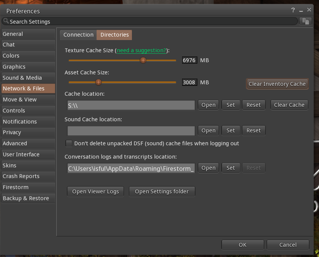Show Privacy preferences

coord(28,132)
